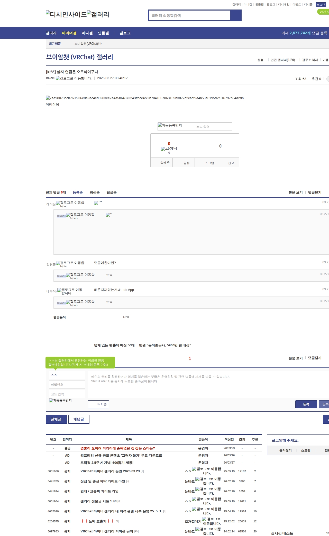Toggle 본문 보기 beside the comment sort options
Image resolution: width=329 pixels, height=536 pixels.
(x=296, y=192)
